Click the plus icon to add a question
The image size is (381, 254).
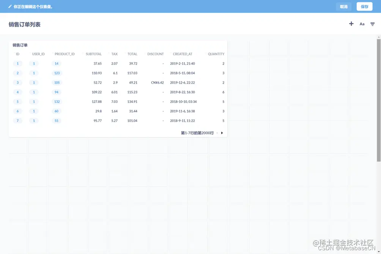coord(351,24)
